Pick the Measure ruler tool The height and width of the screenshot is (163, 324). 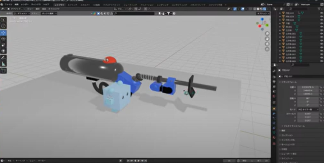pyautogui.click(x=3, y=64)
